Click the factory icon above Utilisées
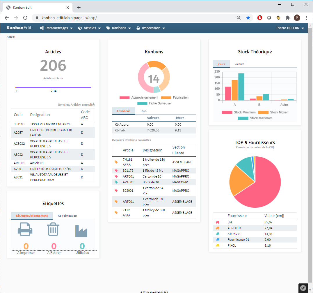Image resolution: width=313 pixels, height=293 pixels. (x=81, y=231)
